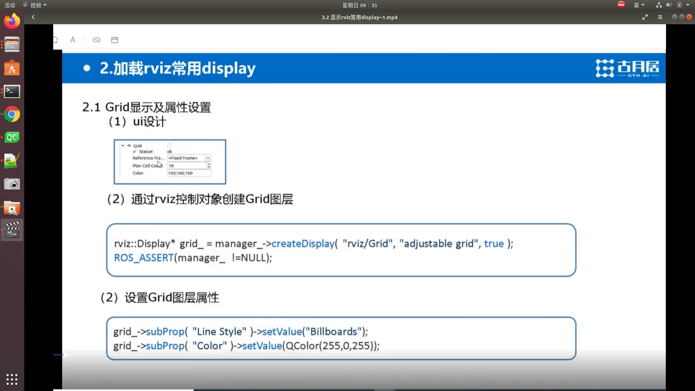The width and height of the screenshot is (695, 391).
Task: Click the text 'A' icon in video toolbar
Action: click(x=73, y=40)
